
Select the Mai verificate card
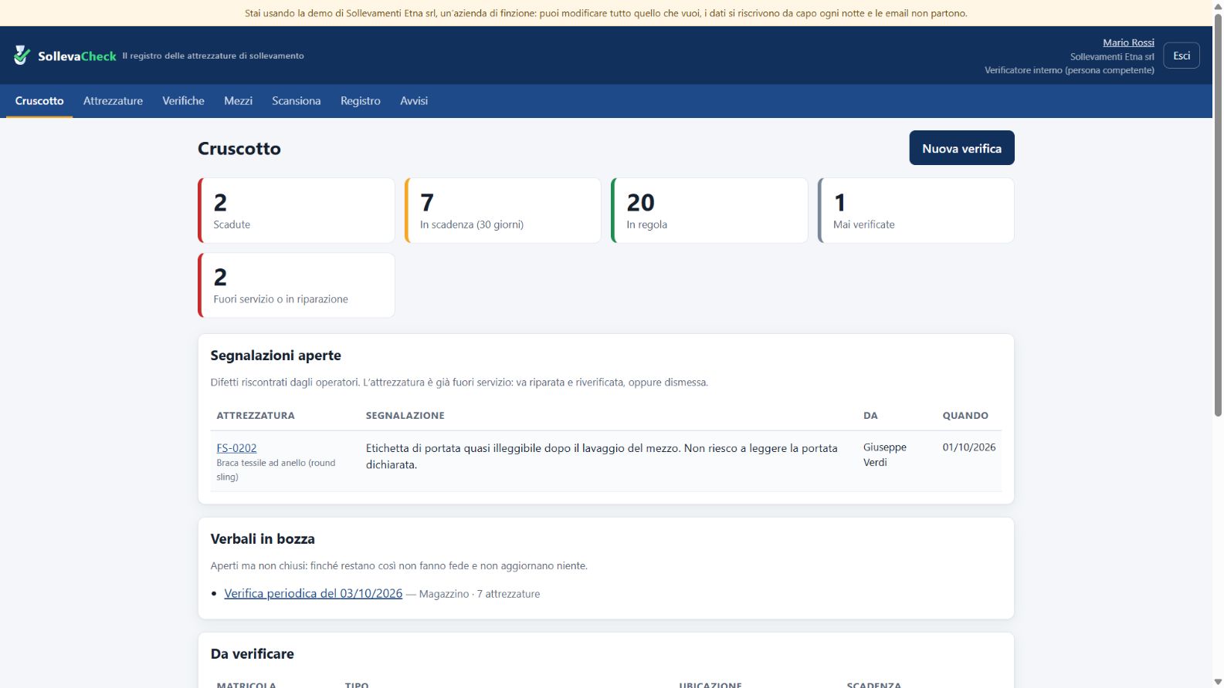point(916,211)
